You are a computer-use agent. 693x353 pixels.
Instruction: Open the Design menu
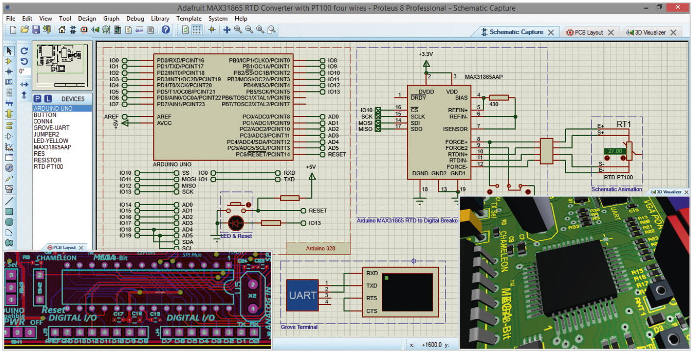(x=87, y=19)
